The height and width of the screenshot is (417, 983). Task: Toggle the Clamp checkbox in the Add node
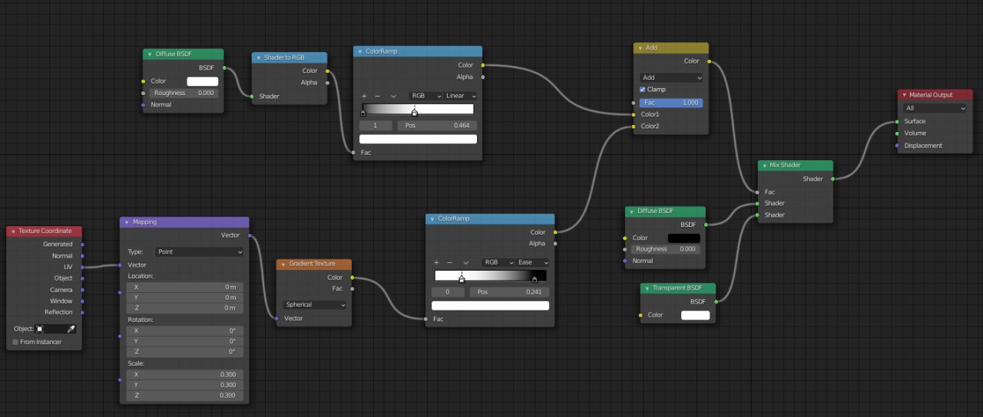point(643,90)
